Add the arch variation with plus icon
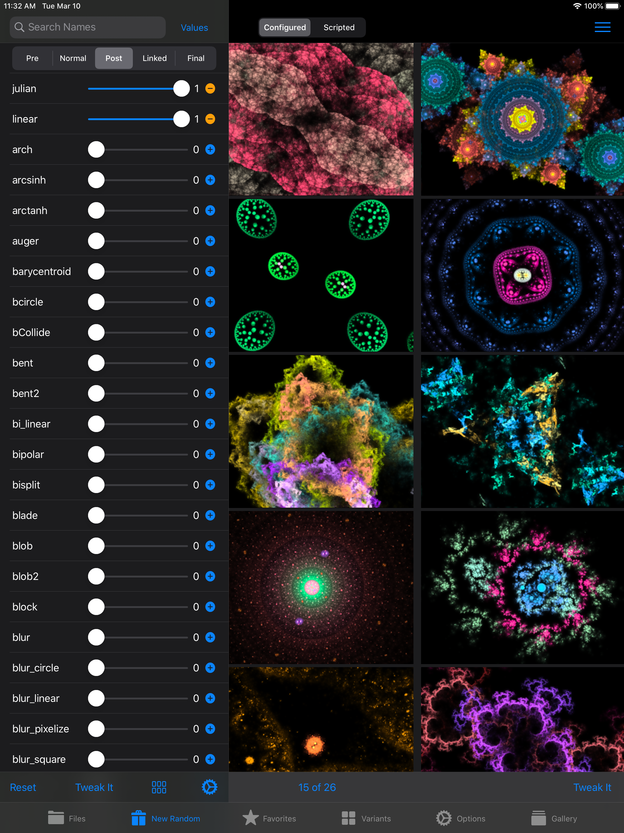The height and width of the screenshot is (833, 624). pyautogui.click(x=210, y=149)
